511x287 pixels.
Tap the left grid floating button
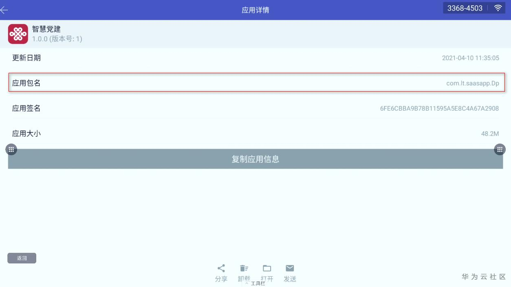point(11,149)
